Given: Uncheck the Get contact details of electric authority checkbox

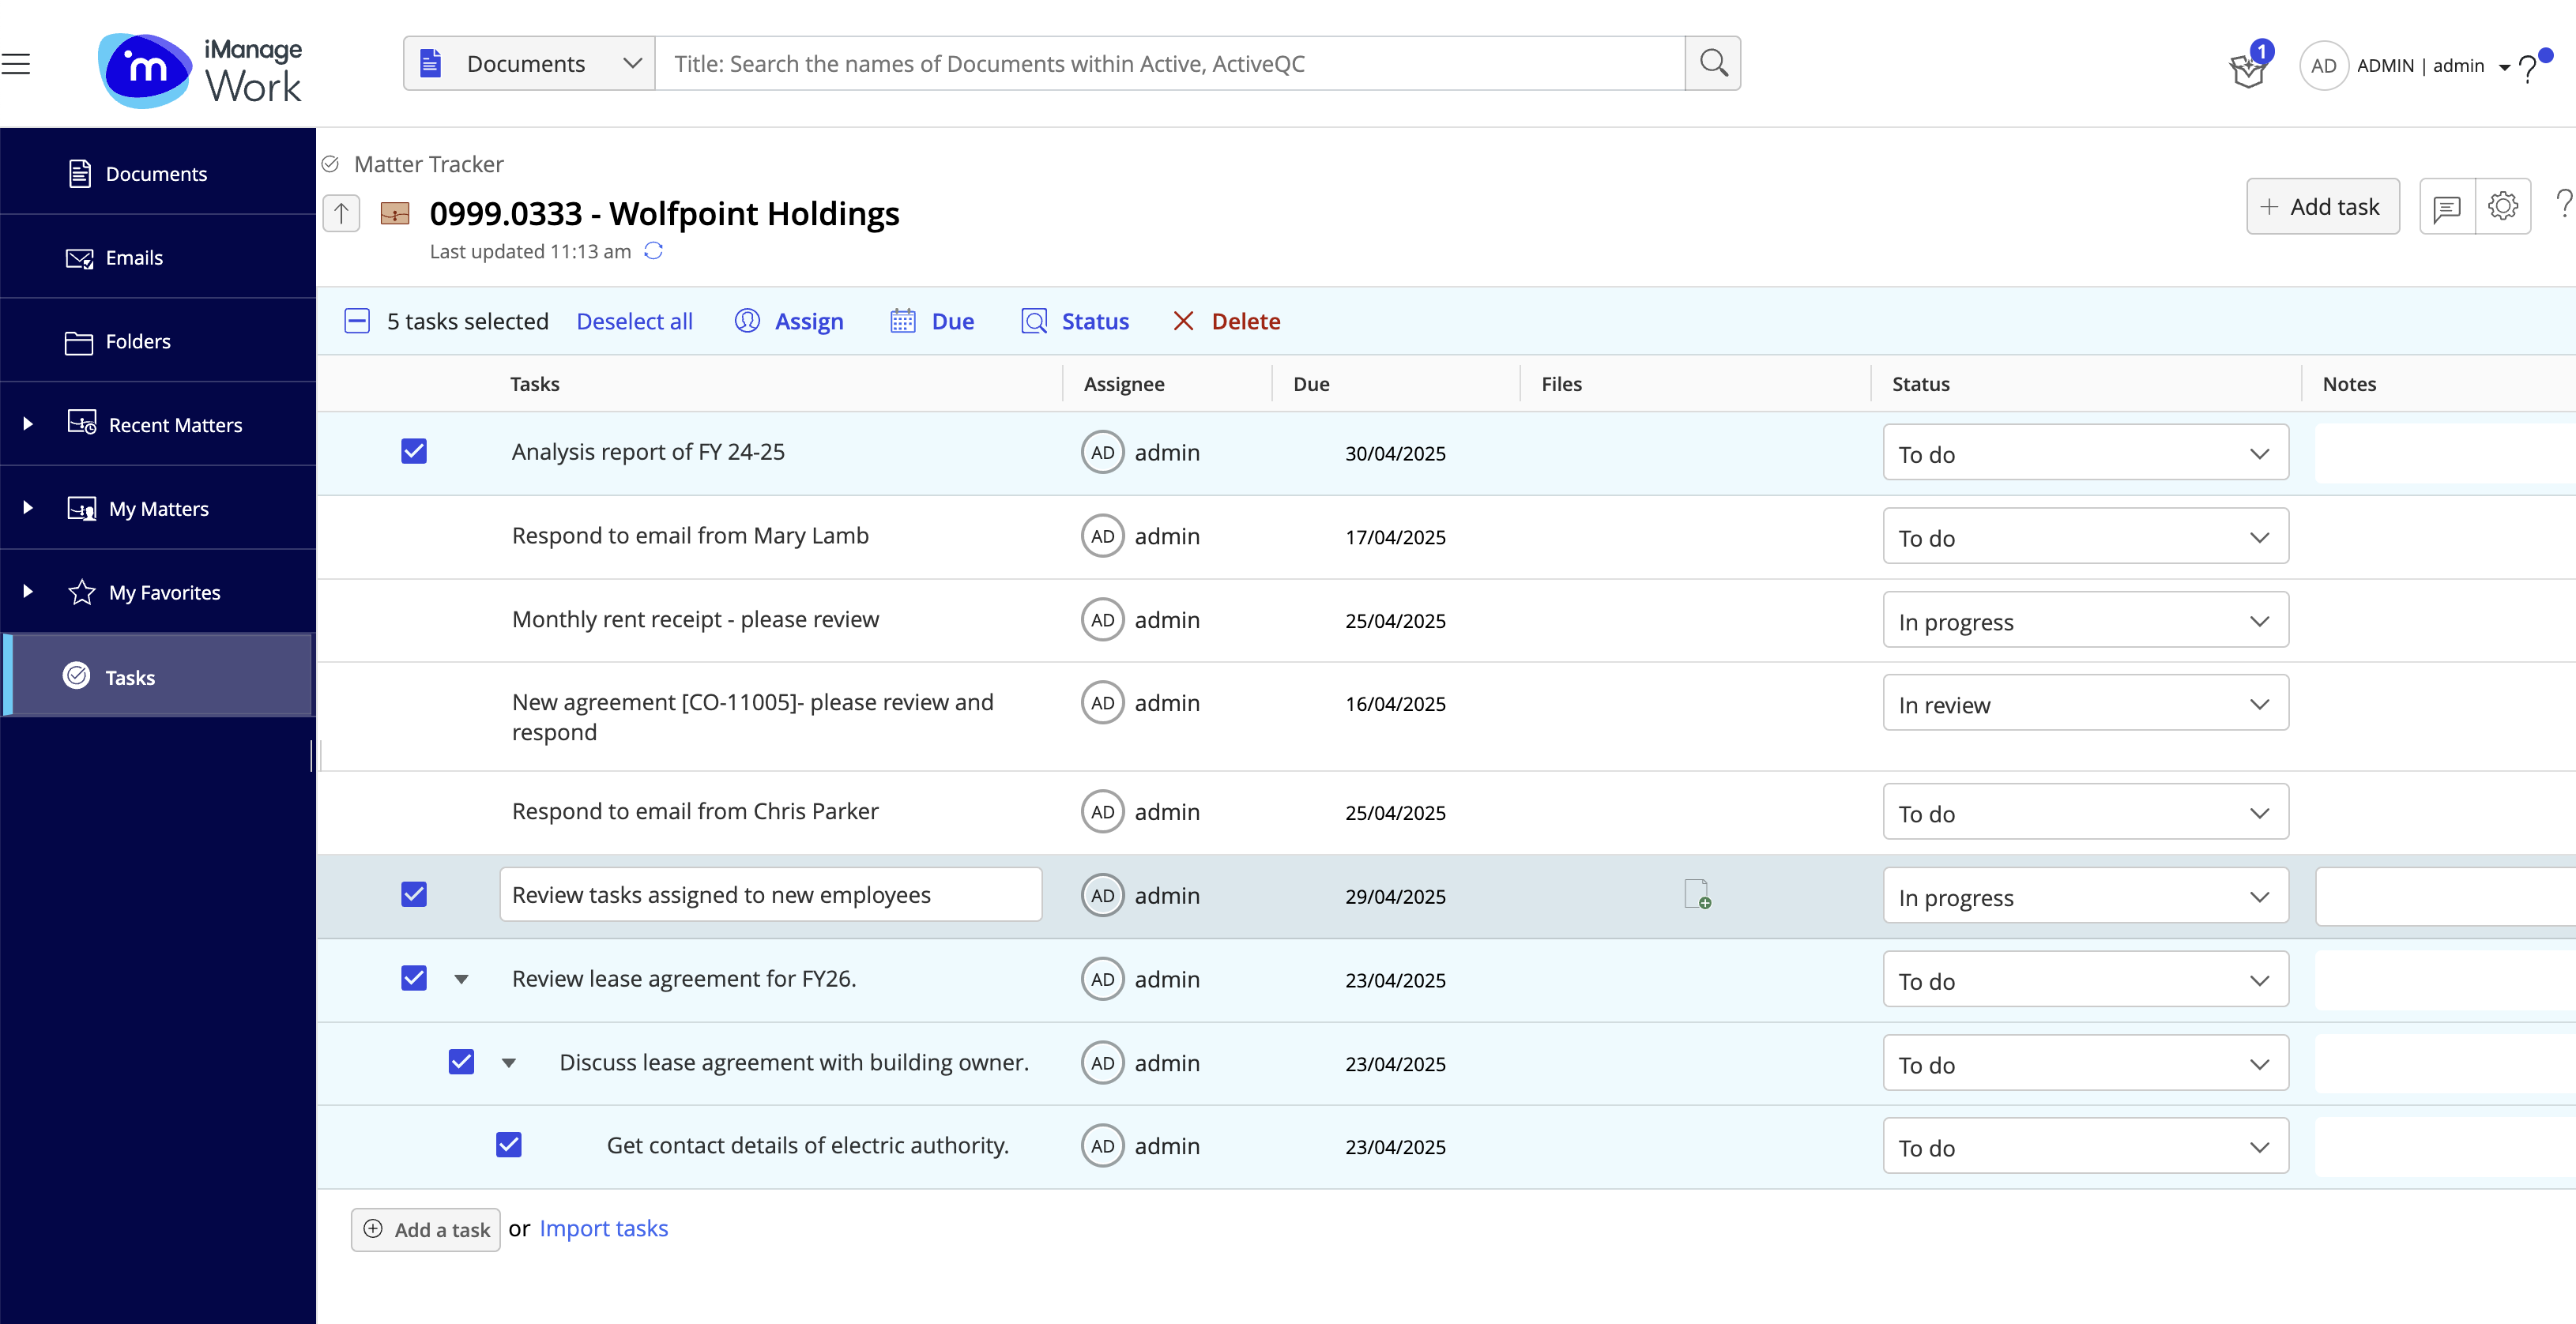Looking at the screenshot, I should (508, 1145).
